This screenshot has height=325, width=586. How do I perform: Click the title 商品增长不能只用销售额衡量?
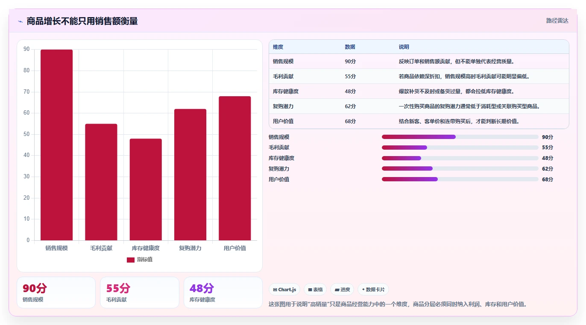click(82, 21)
